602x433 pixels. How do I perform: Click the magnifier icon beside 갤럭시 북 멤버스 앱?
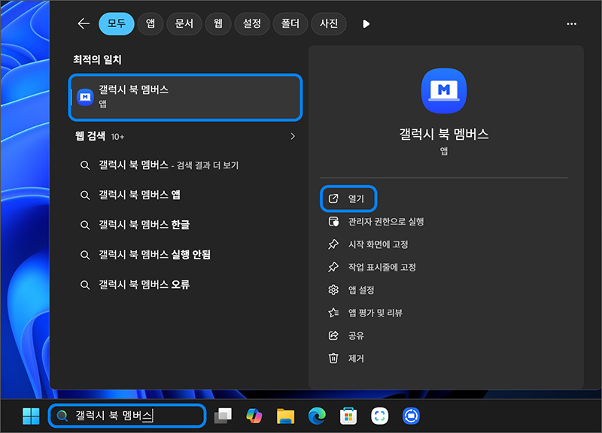[x=85, y=195]
